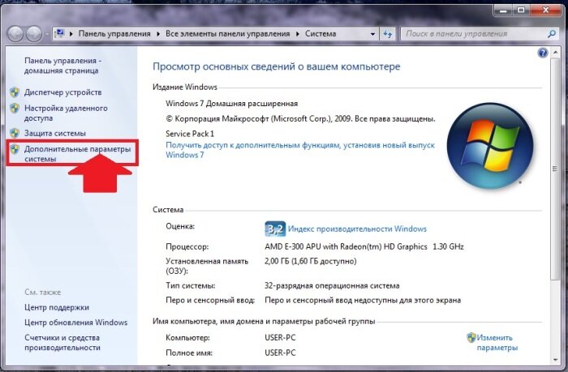Expand arrow before Панель управления breadcrumb
The width and height of the screenshot is (568, 372).
pyautogui.click(x=71, y=34)
